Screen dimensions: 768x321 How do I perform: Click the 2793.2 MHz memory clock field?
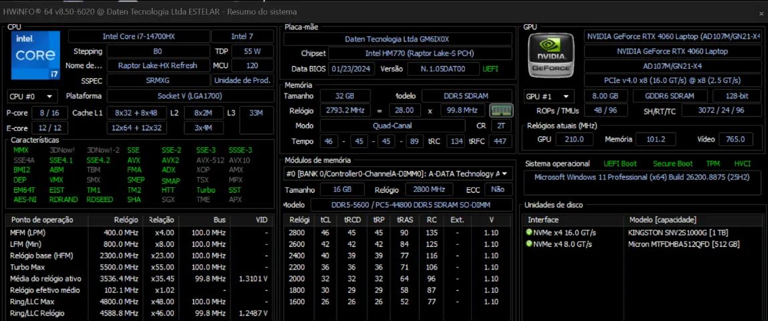coord(345,110)
